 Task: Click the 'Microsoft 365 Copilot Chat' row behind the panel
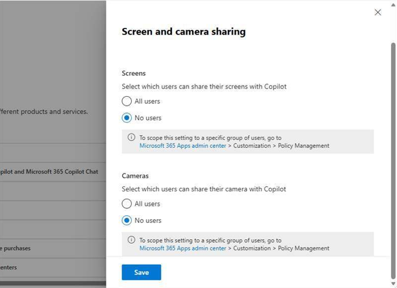click(x=53, y=172)
